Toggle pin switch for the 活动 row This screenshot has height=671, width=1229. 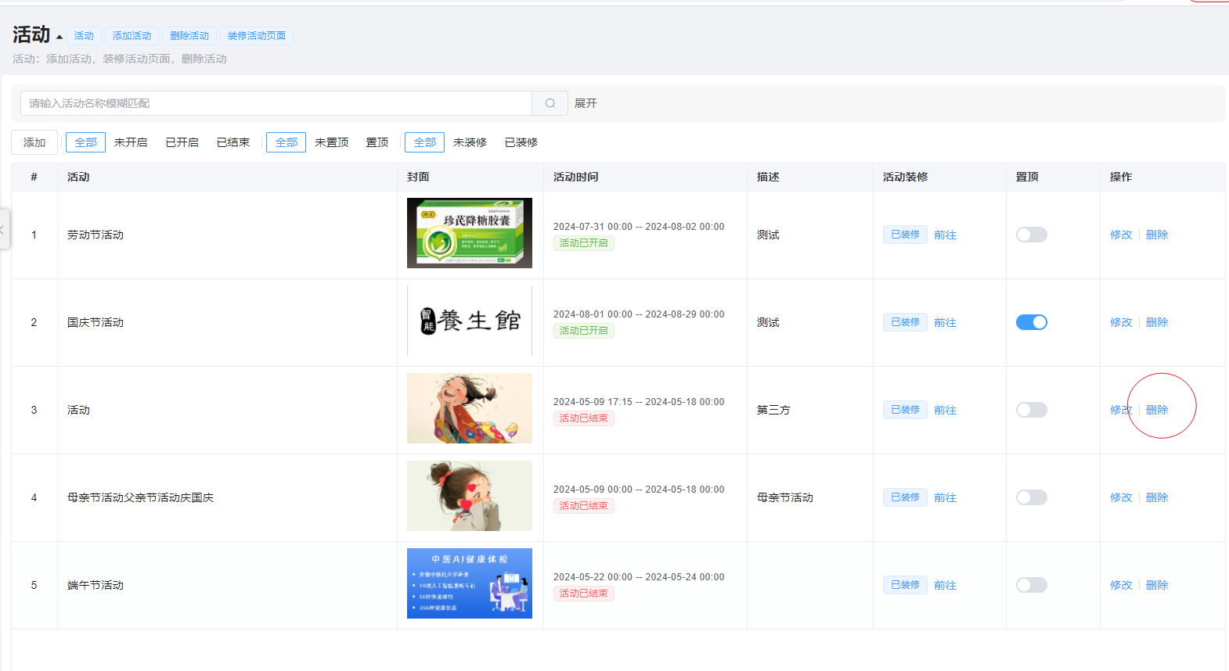click(1032, 410)
